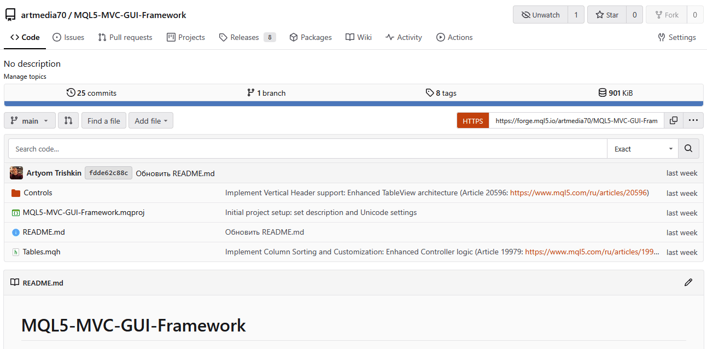Click the repository icon beside artmedia70
The image size is (707, 349).
(10, 15)
